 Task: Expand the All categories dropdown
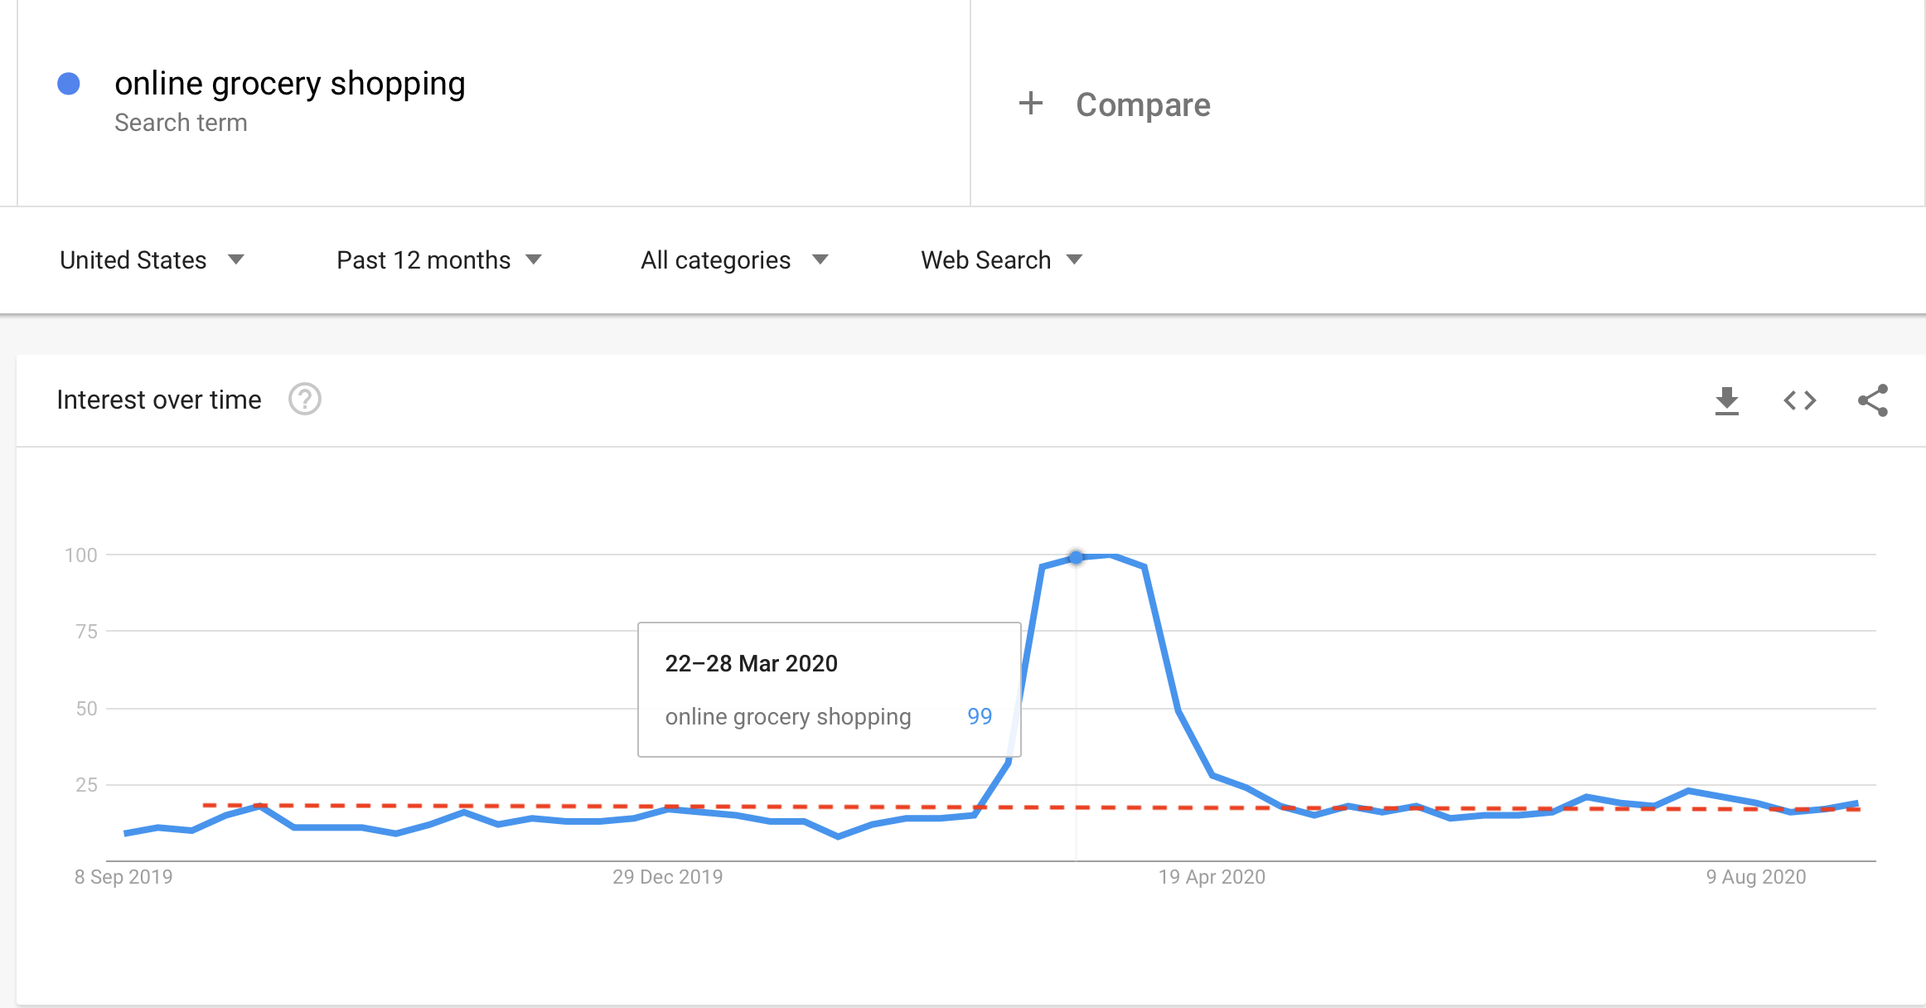point(734,260)
